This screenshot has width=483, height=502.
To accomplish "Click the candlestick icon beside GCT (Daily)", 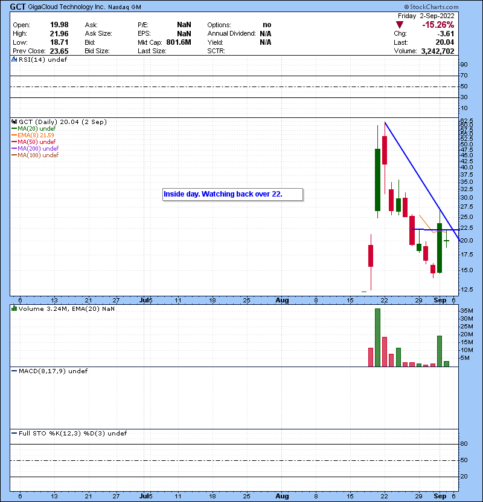I will pos(14,122).
